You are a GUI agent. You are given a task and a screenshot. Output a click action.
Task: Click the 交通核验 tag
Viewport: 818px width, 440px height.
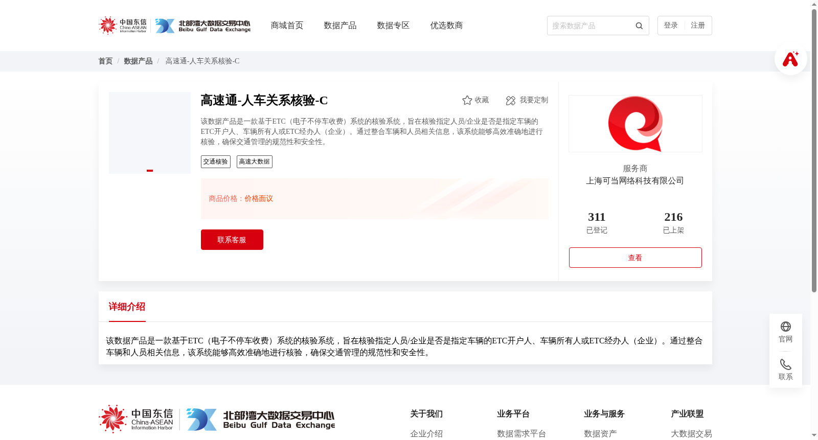[216, 161]
